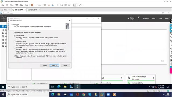Image resolution: width=172 pixels, height=97 pixels.
Task: Click Manageability under File and Storage Services
Action: (x=137, y=83)
